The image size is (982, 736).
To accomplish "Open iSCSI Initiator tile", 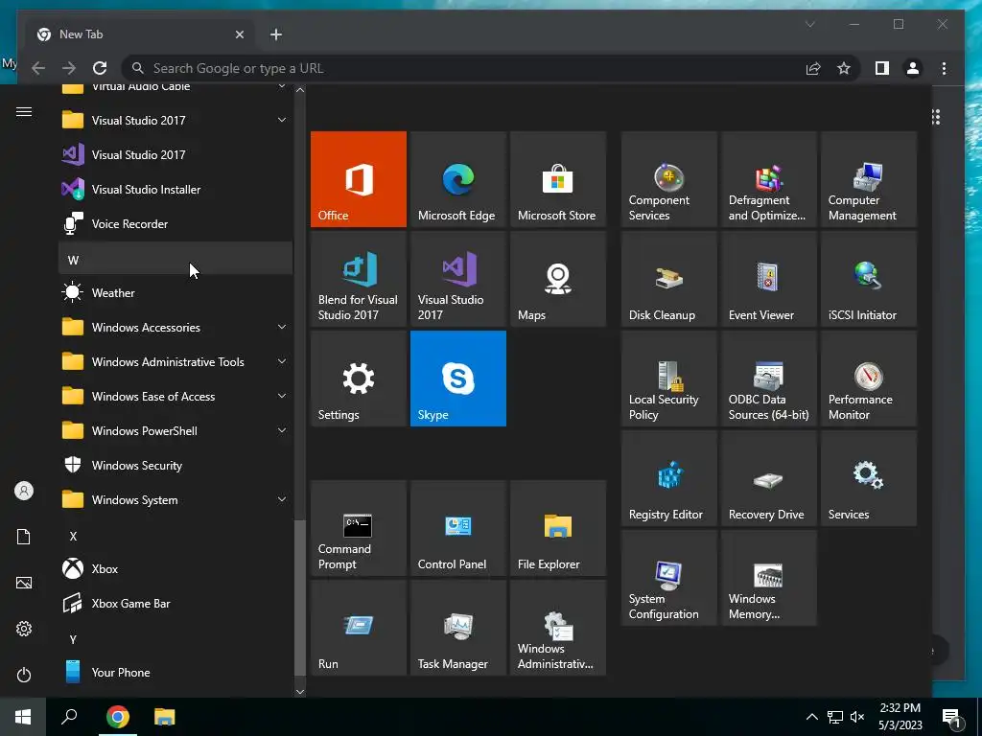I will click(869, 279).
